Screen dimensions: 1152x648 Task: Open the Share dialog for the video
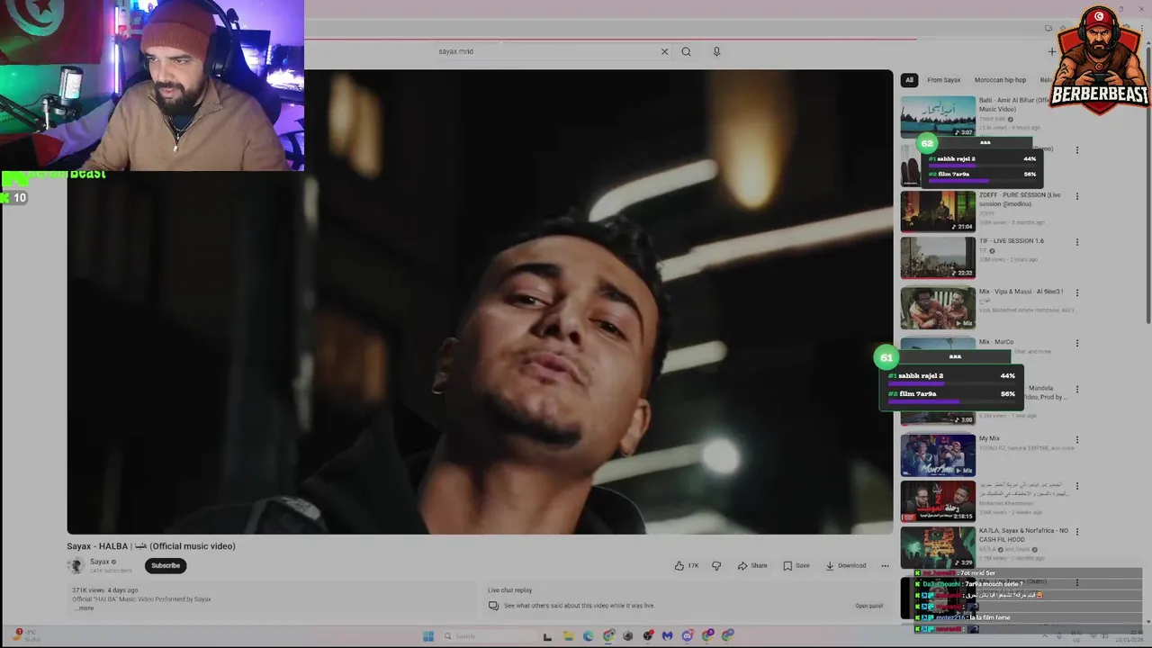click(752, 566)
